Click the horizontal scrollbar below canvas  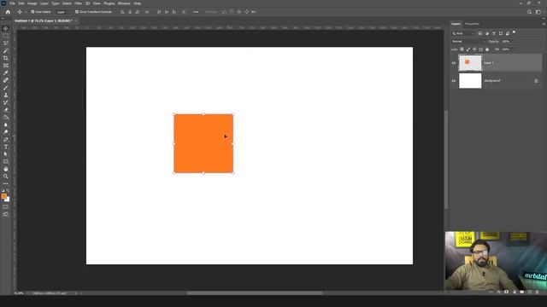(x=255, y=293)
